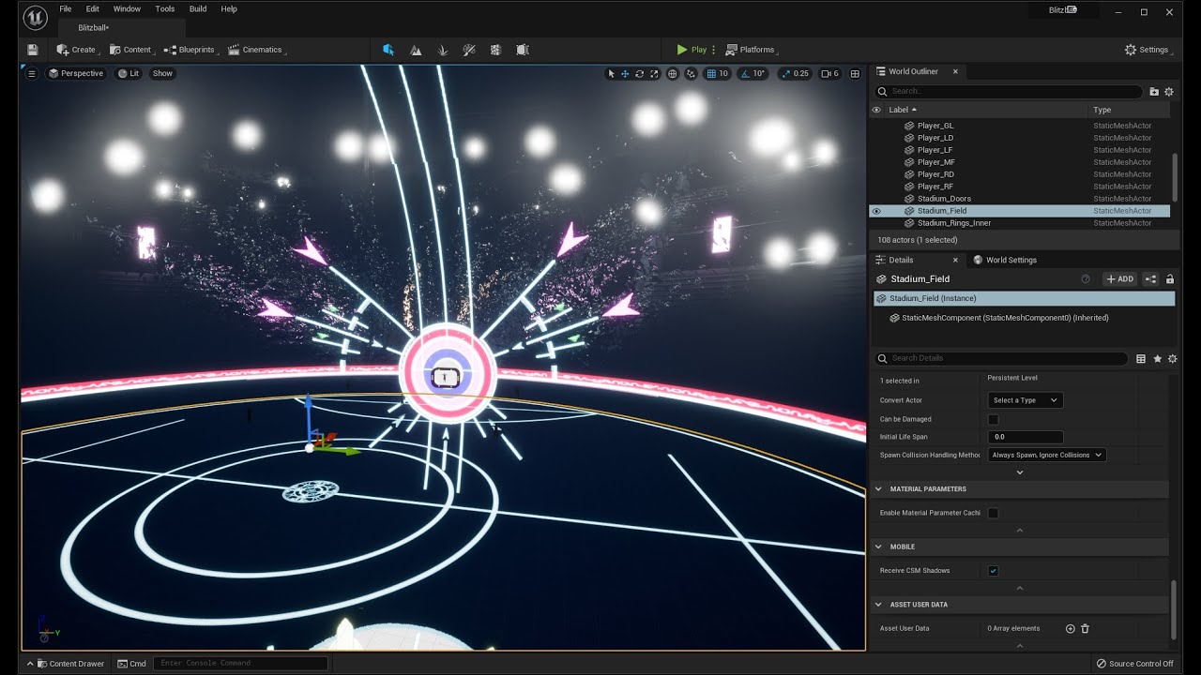
Task: Open the viewport layout grid icon
Action: click(x=855, y=73)
